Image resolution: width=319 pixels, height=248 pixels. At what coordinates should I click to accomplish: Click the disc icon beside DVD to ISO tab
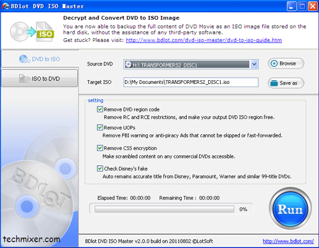click(x=25, y=59)
